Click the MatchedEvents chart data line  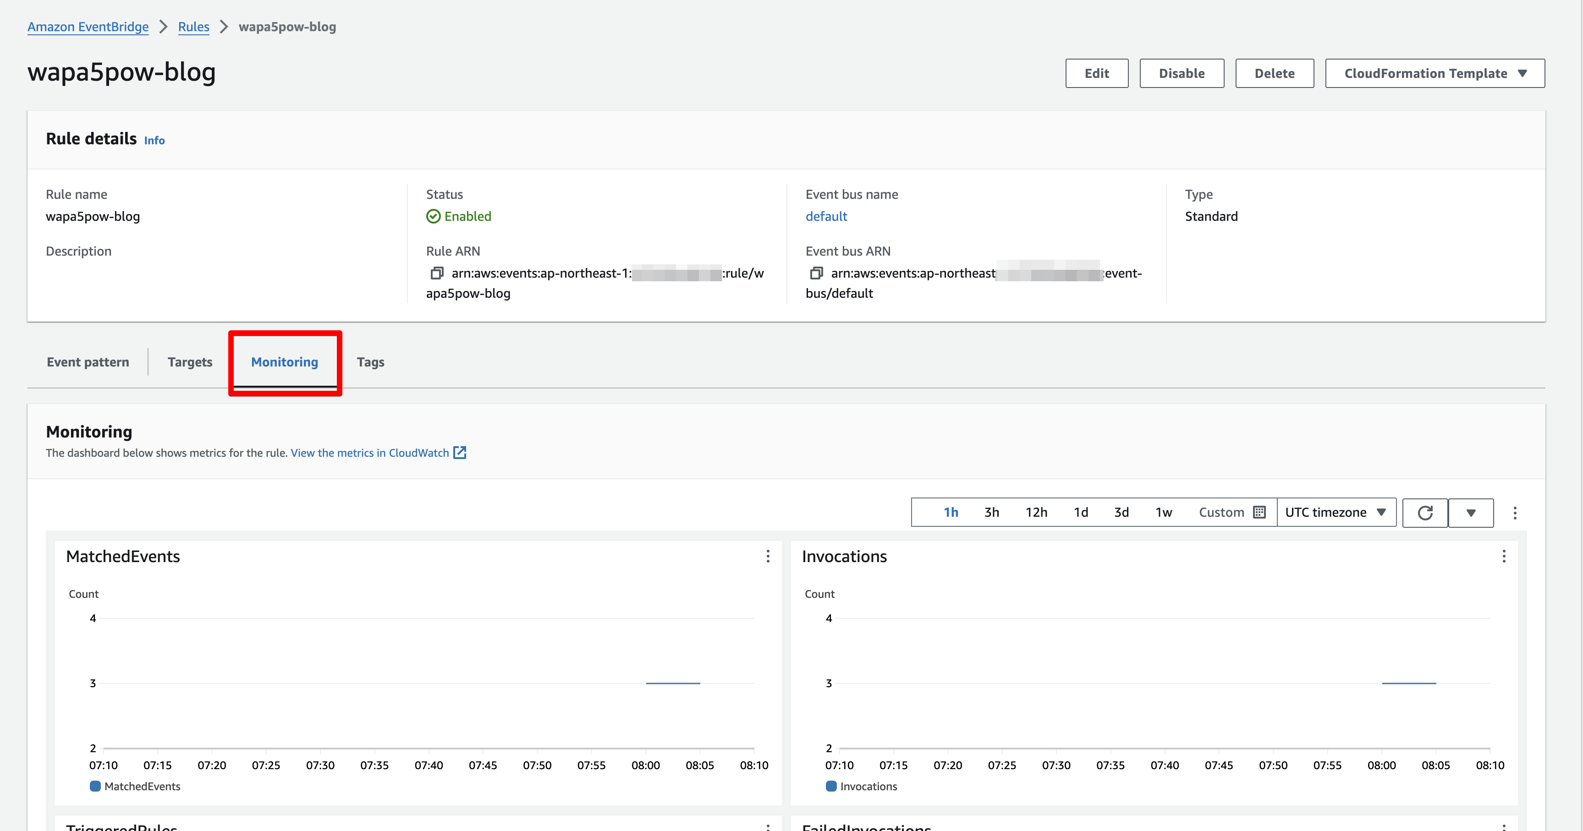(673, 683)
